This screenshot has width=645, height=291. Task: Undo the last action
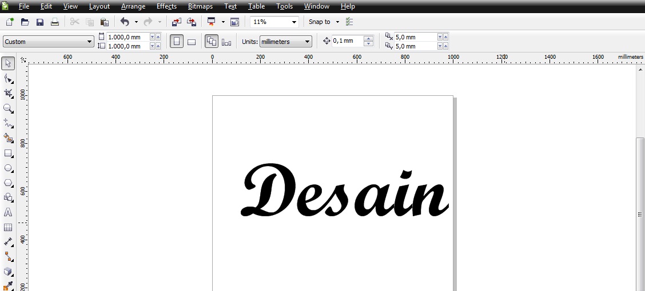coord(125,22)
